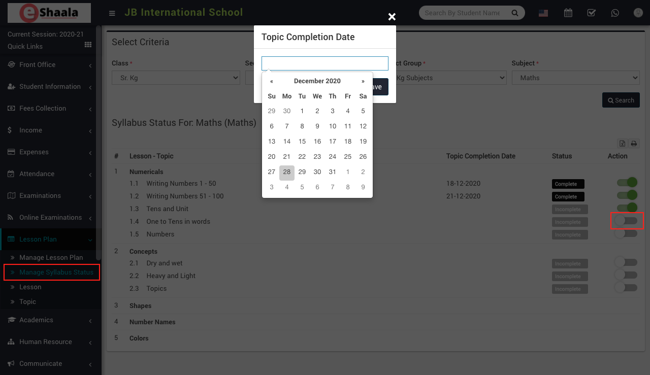Screen dimensions: 650x375
Task: Open Quick Links grid icon
Action: (88, 45)
